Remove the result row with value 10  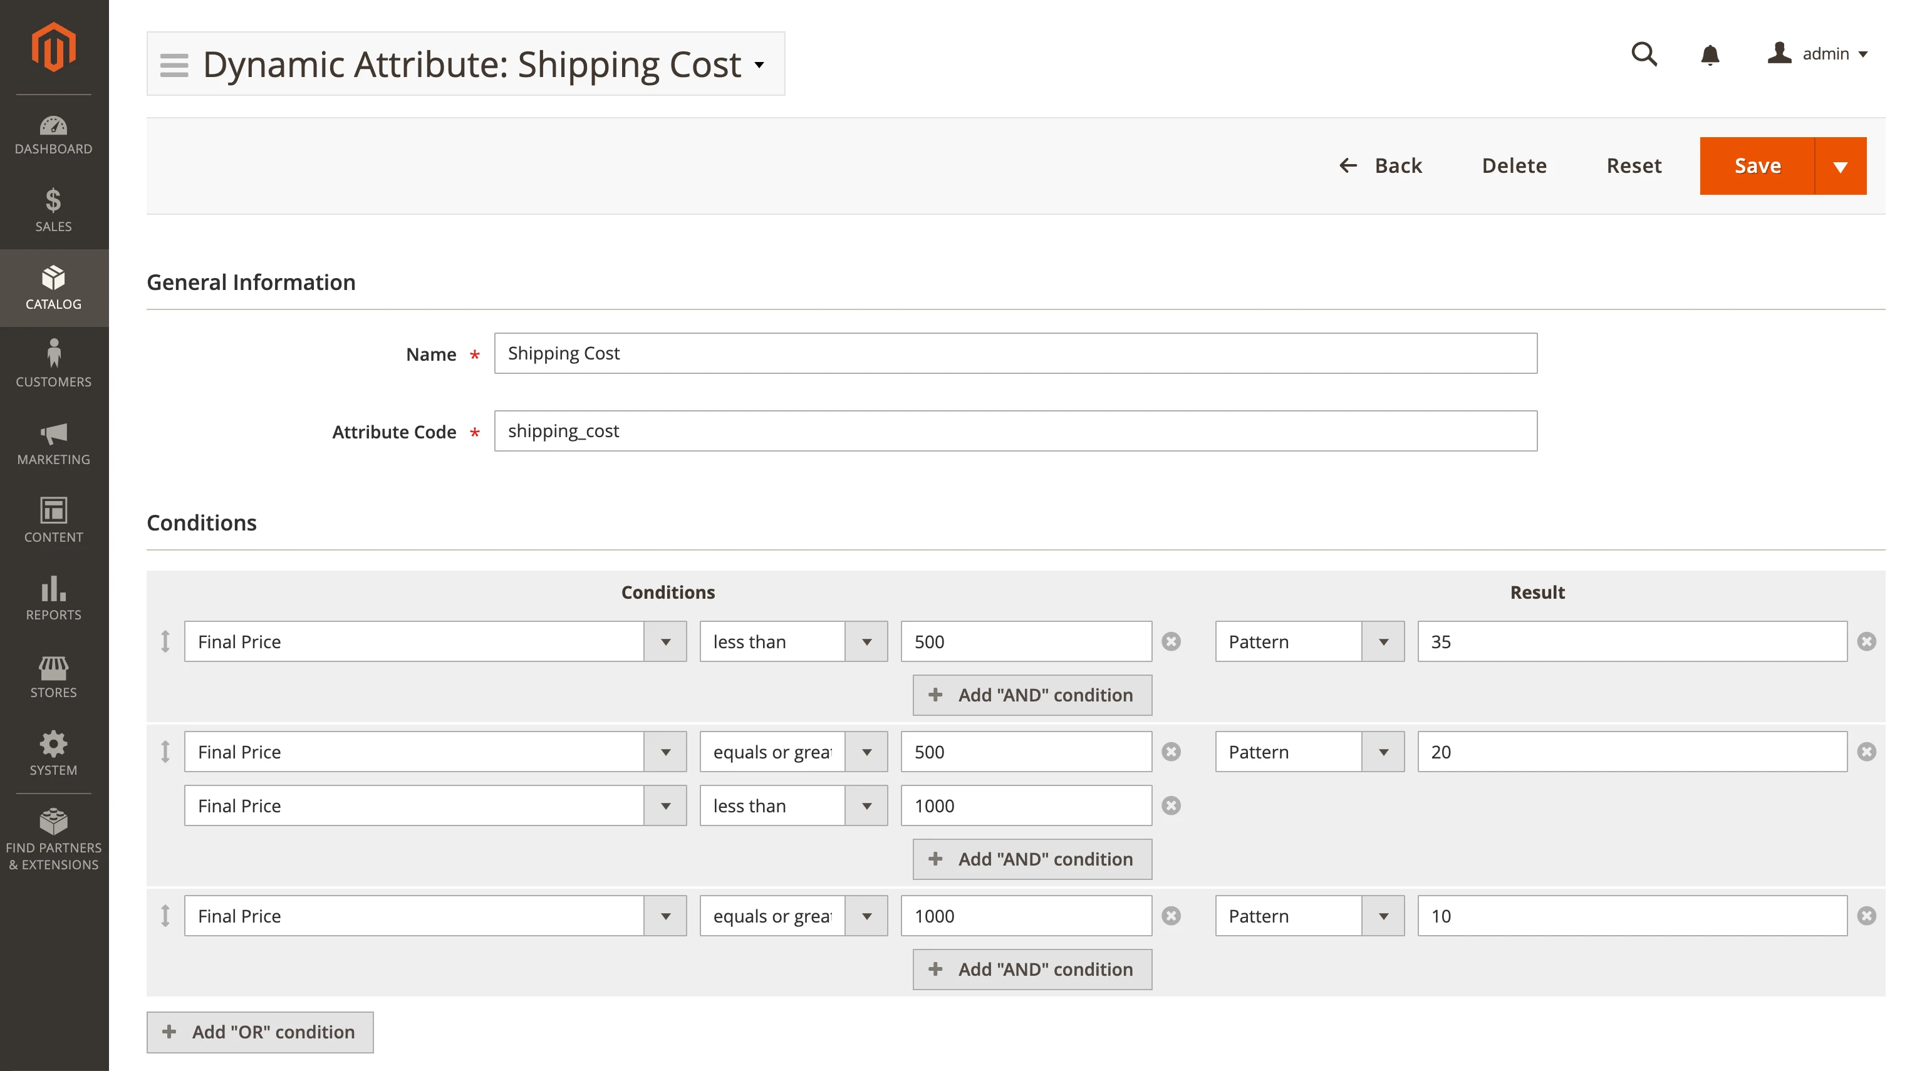(x=1867, y=916)
